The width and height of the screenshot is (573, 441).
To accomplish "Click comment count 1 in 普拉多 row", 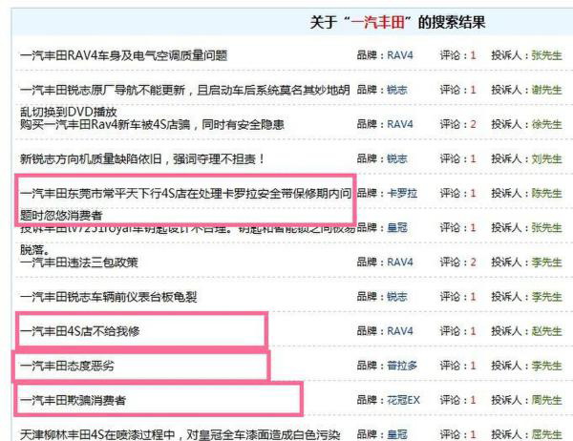I will click(x=473, y=366).
